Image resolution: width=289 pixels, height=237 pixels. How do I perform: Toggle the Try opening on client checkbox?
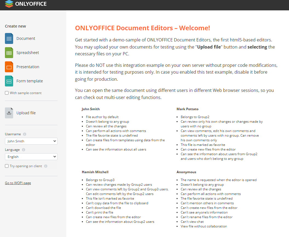point(7,166)
